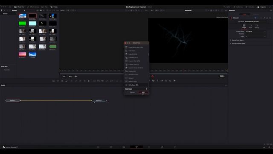Clear the Select Tool search text

pos(147,89)
